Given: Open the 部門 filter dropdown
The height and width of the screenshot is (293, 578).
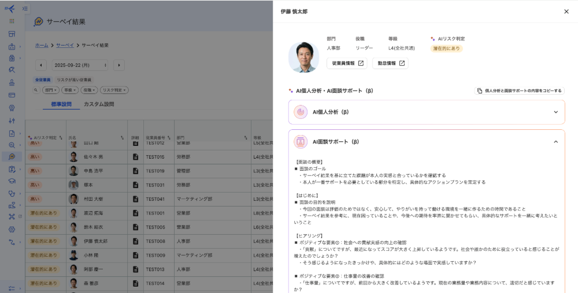Looking at the screenshot, I should click(x=51, y=90).
